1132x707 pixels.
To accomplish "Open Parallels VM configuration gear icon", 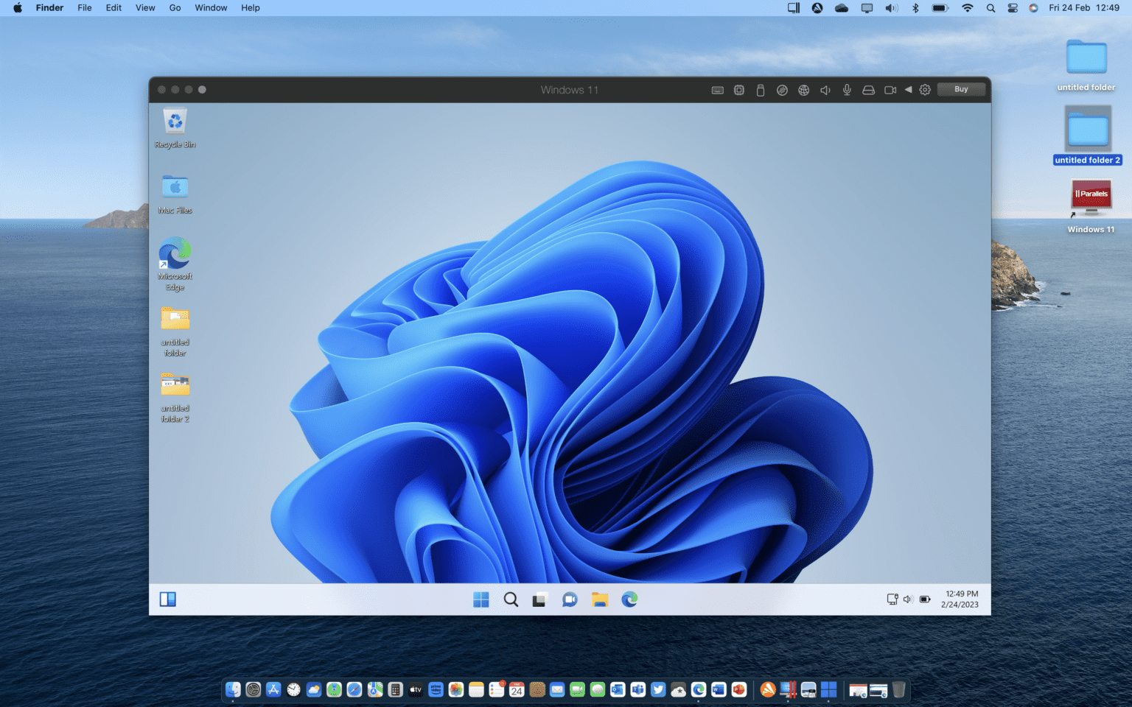I will click(x=926, y=89).
